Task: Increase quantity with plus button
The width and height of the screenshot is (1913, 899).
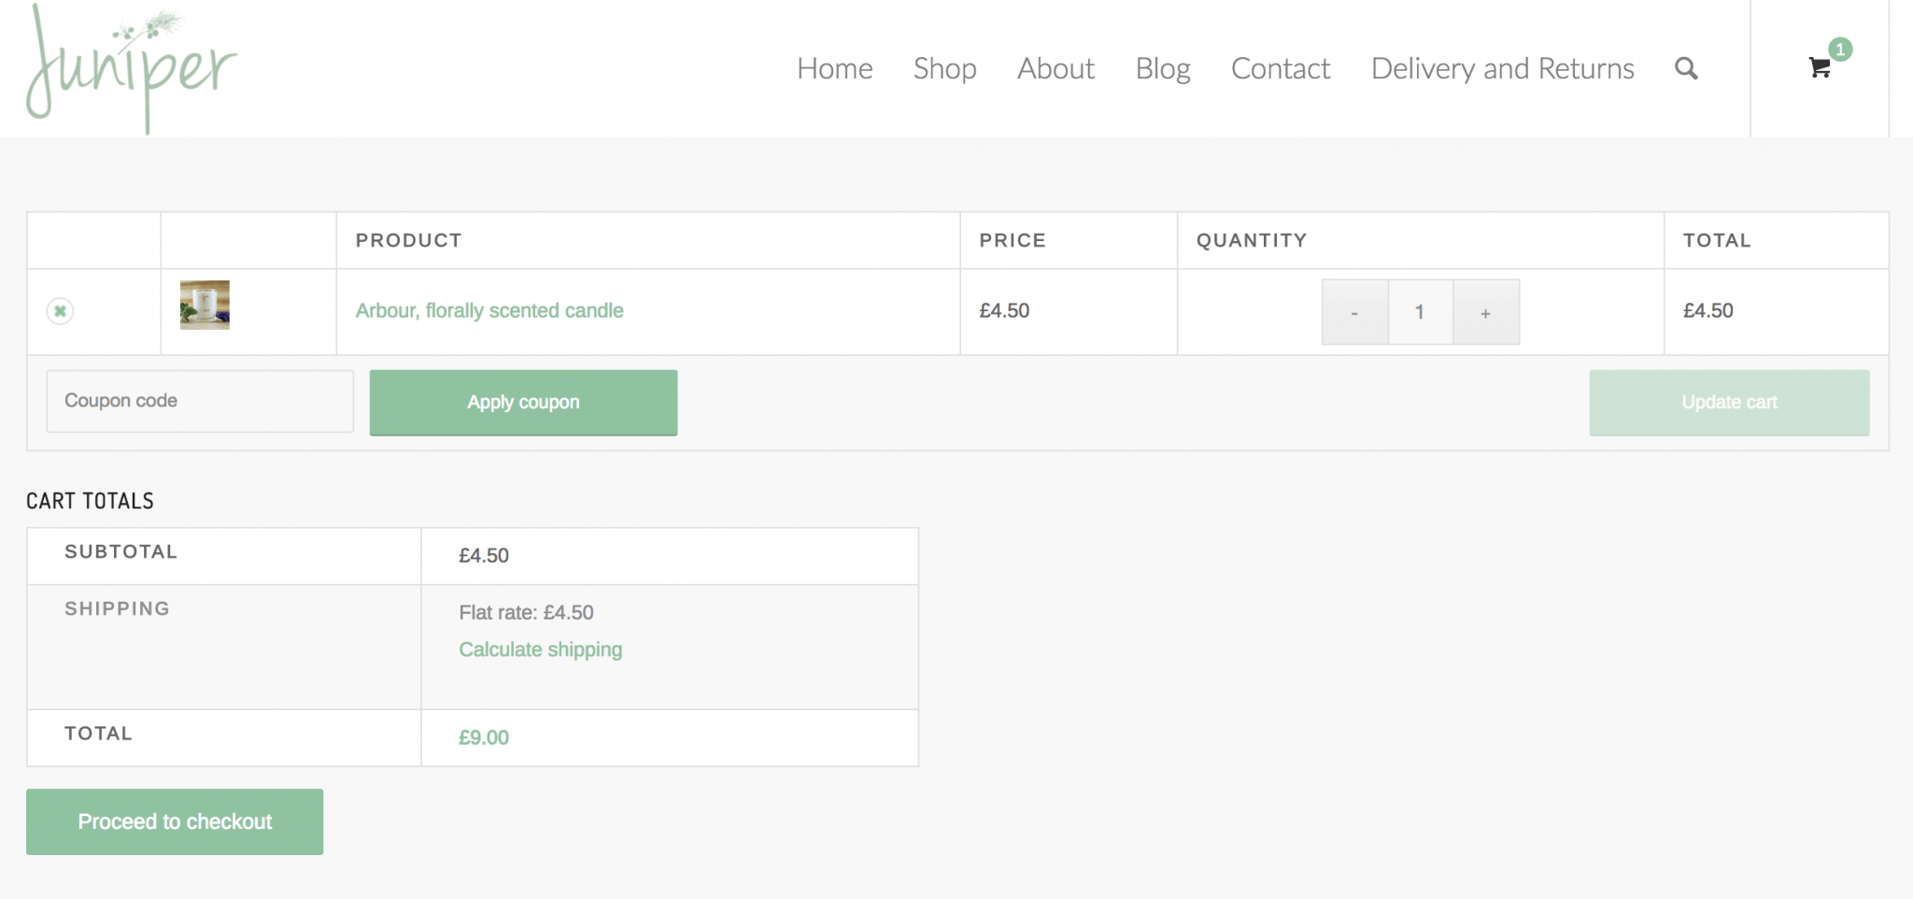Action: pos(1485,312)
